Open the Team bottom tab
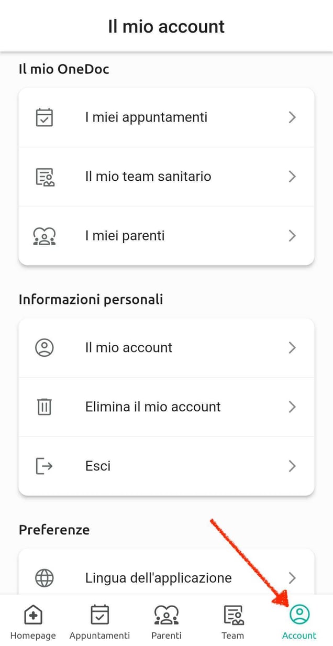The image size is (333, 646). pos(232,622)
